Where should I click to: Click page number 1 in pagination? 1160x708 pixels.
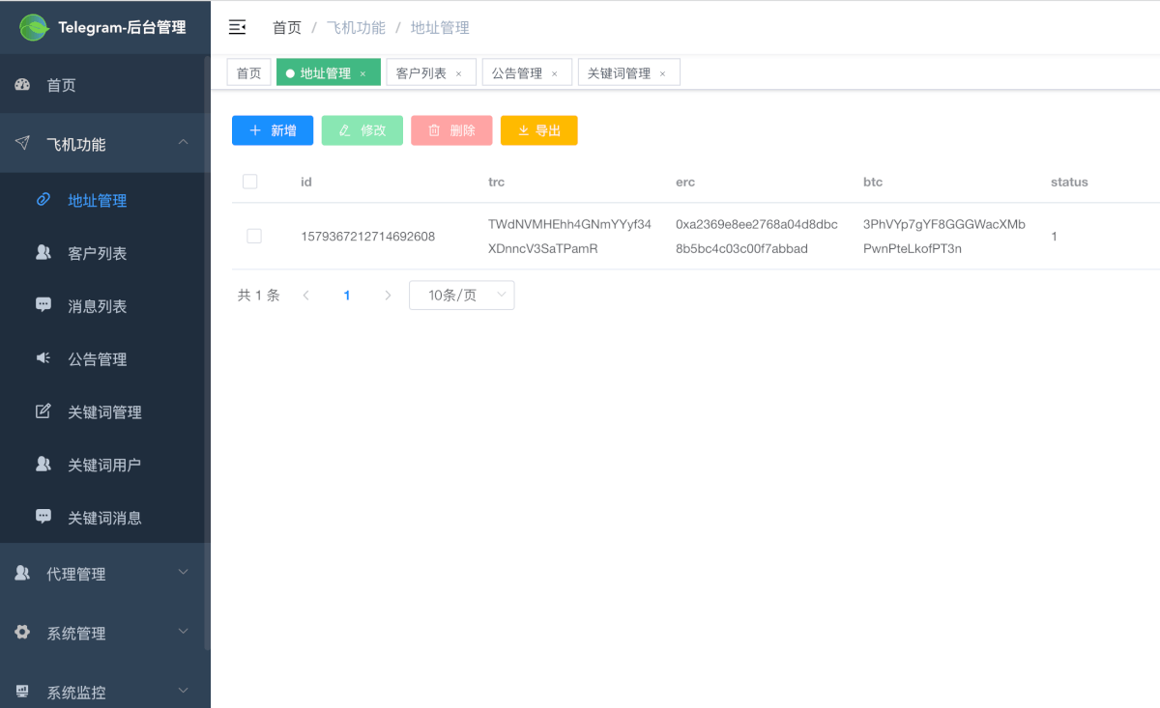(x=347, y=296)
